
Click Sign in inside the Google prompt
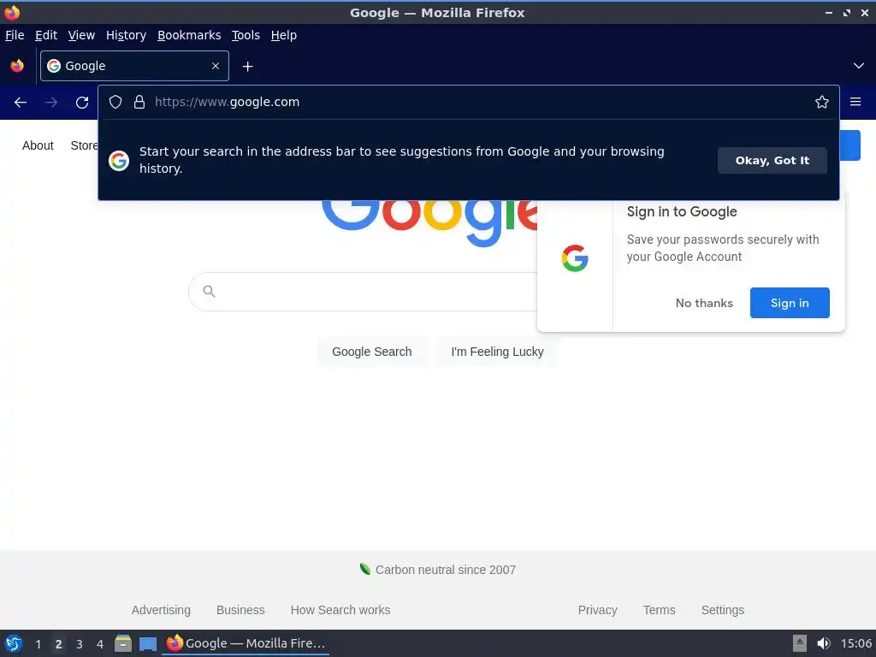pyautogui.click(x=790, y=303)
